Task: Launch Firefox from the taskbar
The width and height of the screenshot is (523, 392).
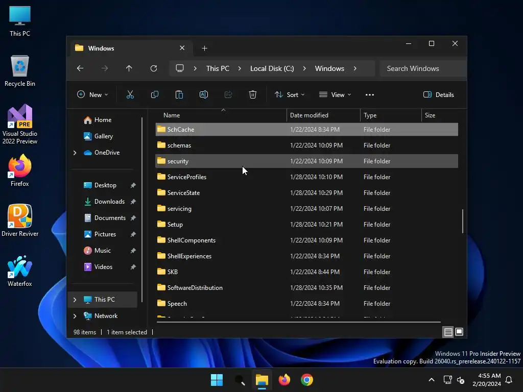Action: pos(284,380)
